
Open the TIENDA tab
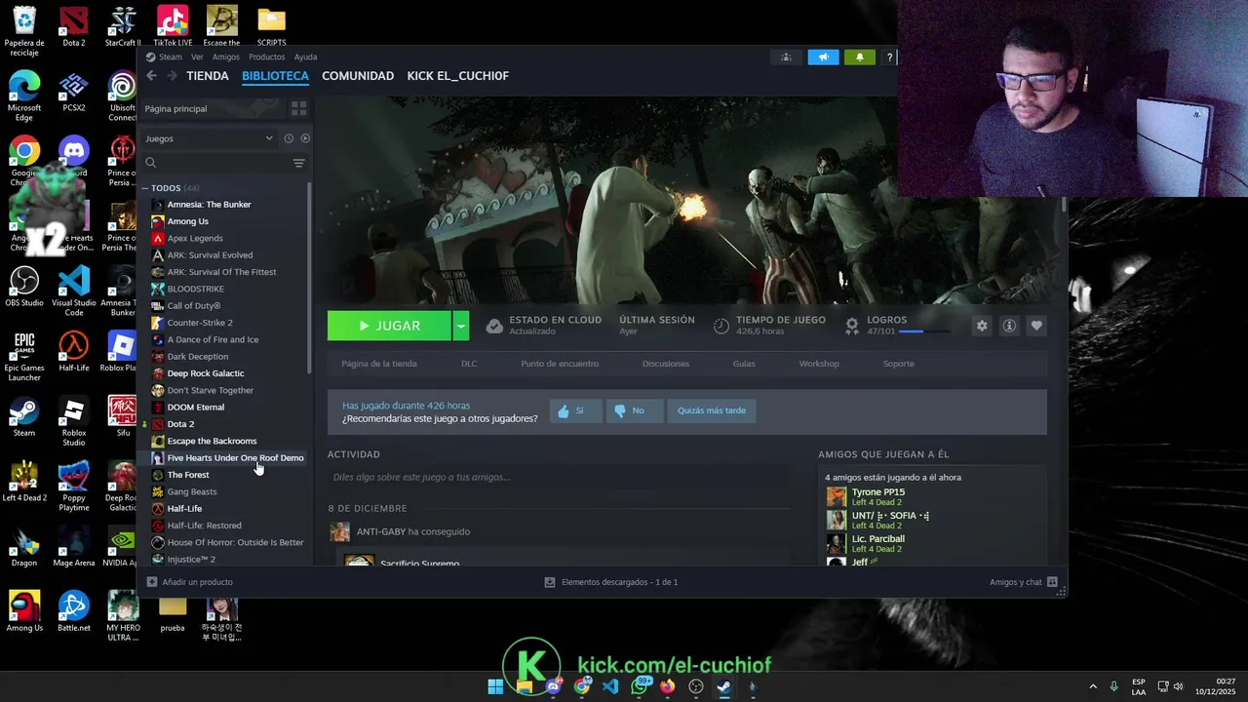pyautogui.click(x=208, y=76)
